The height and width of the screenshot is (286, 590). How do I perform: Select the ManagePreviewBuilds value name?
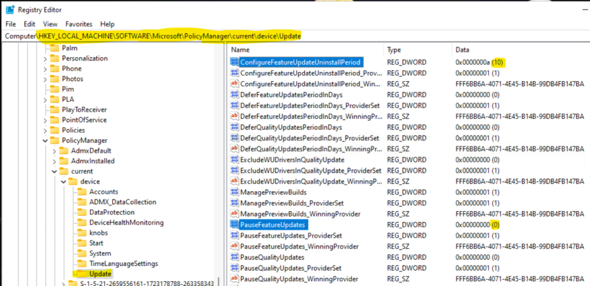point(273,192)
